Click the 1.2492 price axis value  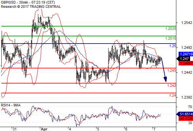click(x=186, y=47)
